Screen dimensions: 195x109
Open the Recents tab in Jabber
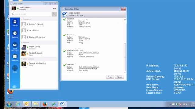(x=15, y=34)
